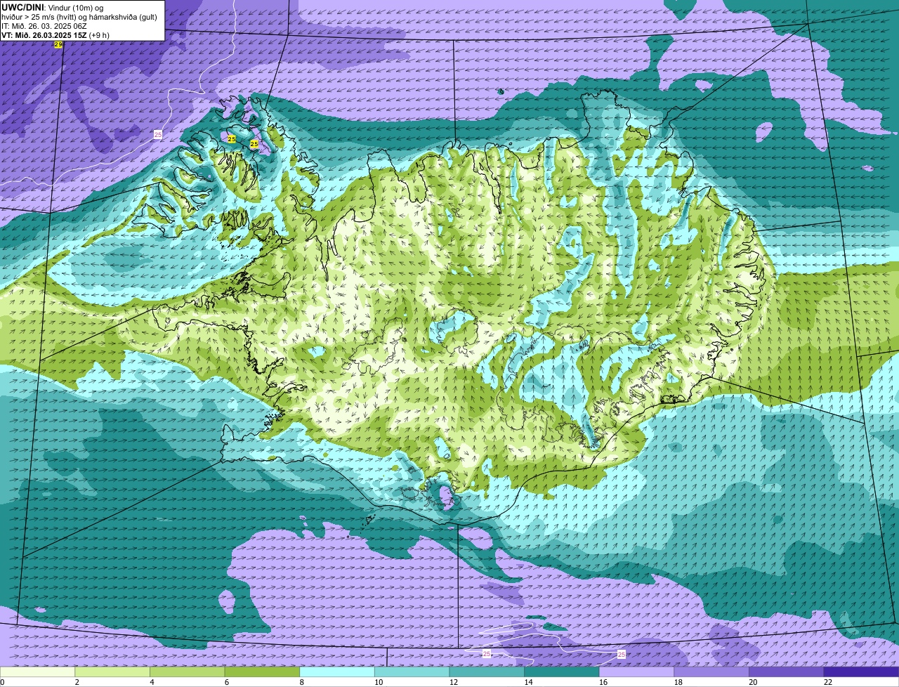Image resolution: width=899 pixels, height=687 pixels.
Task: Click the 8–10 m/s light cyan swatch
Action: [337, 672]
